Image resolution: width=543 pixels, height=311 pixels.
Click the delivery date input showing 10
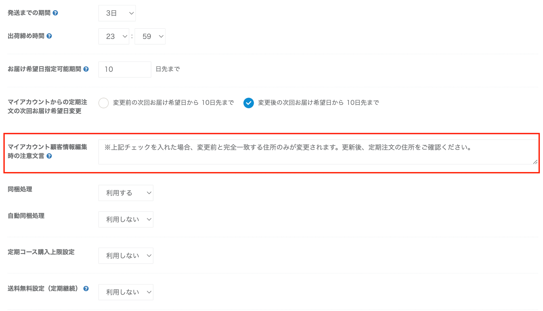(125, 69)
